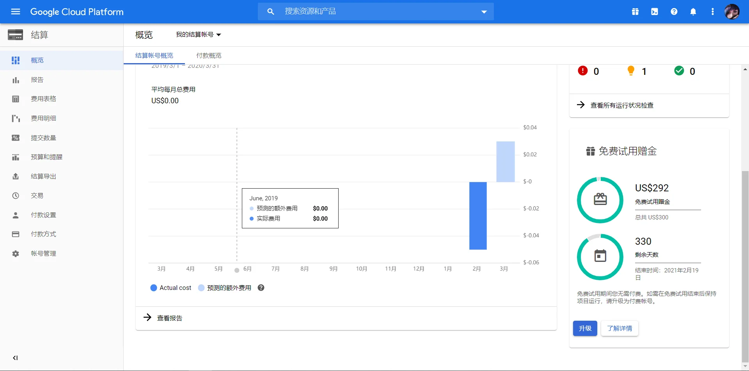Image resolution: width=749 pixels, height=371 pixels.
Task: Click the June marker dot on chart axis
Action: tap(237, 270)
